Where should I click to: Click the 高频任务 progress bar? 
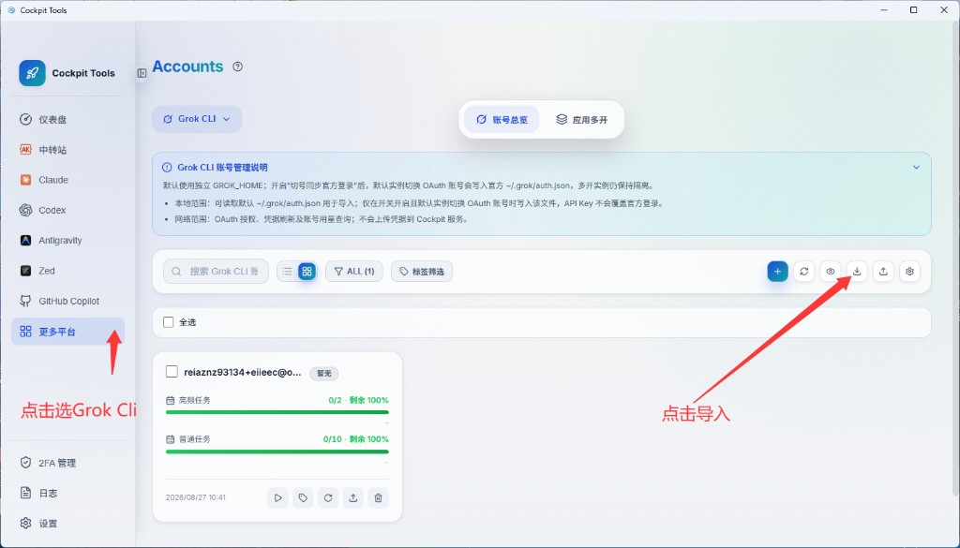click(277, 412)
